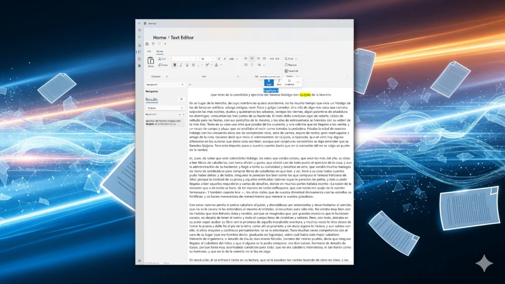The image size is (505, 284).
Task: Click the Copy button in the Clipboard group
Action: tap(163, 65)
